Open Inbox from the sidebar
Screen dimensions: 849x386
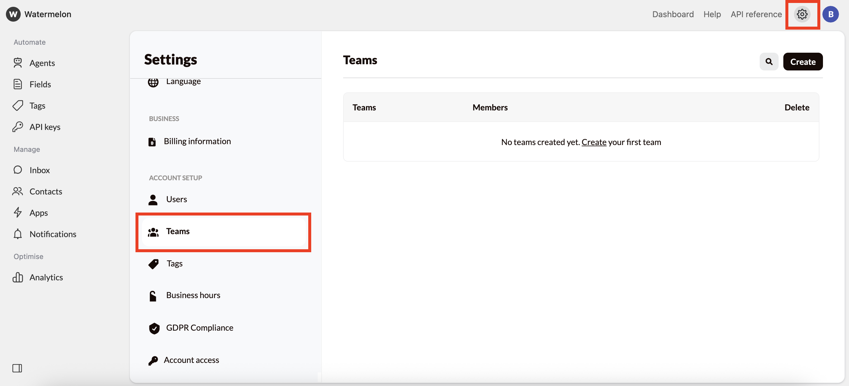pos(40,170)
